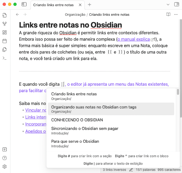Image resolution: width=182 pixels, height=173 pixels.
Task: Choose 'Sincronizando o Obsidian sem pagar'
Action: coord(111,131)
